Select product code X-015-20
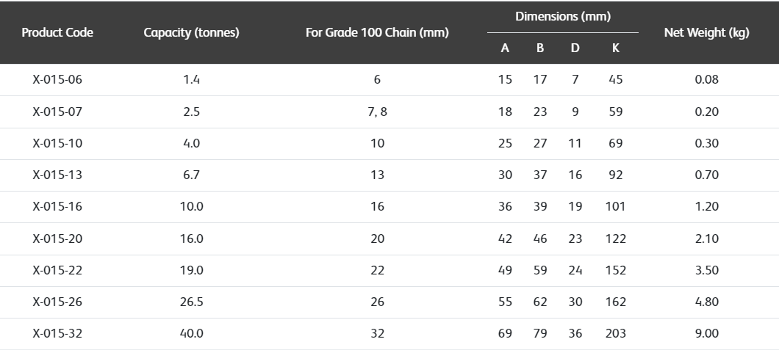Image resolution: width=779 pixels, height=353 pixels. (57, 239)
